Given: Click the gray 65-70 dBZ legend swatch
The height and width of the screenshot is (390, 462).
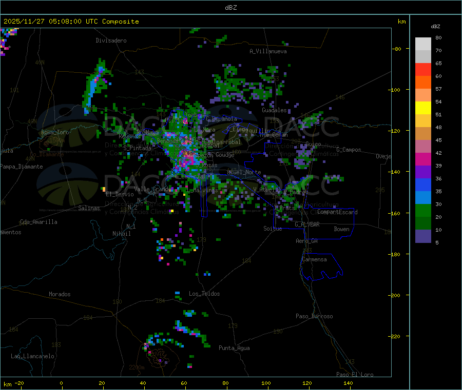Looking at the screenshot, I should (423, 57).
